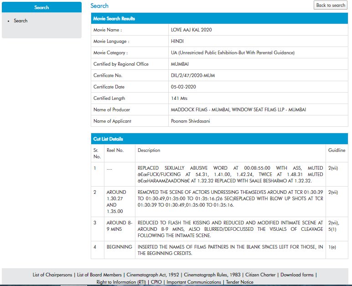Click the Search page heading
The height and width of the screenshot is (286, 352).
pyautogui.click(x=99, y=5)
